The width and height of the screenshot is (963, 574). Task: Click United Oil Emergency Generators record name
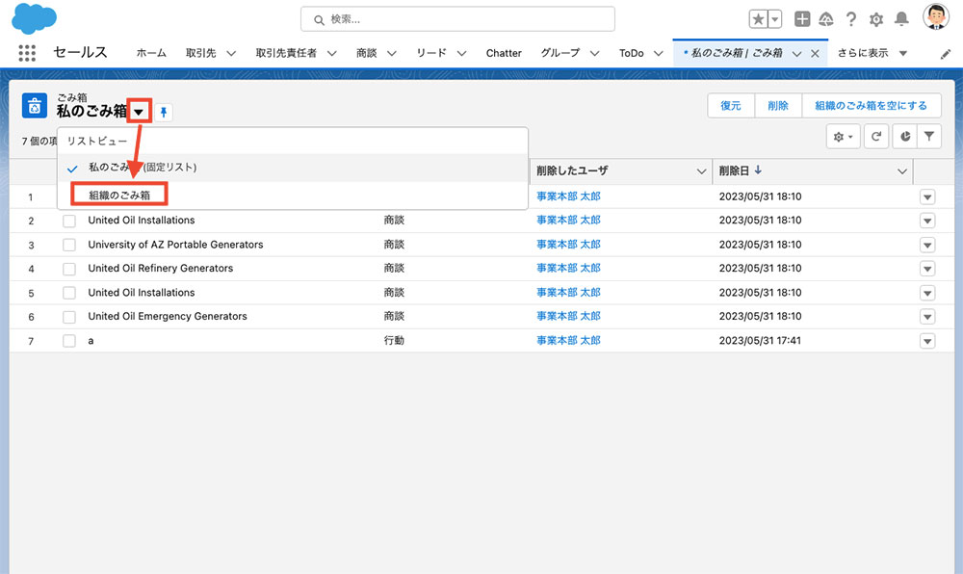(168, 316)
